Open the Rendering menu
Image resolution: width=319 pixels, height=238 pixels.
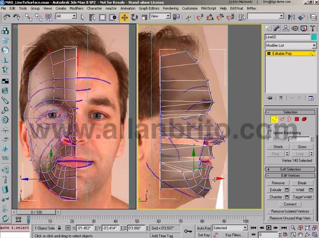pos(170,8)
